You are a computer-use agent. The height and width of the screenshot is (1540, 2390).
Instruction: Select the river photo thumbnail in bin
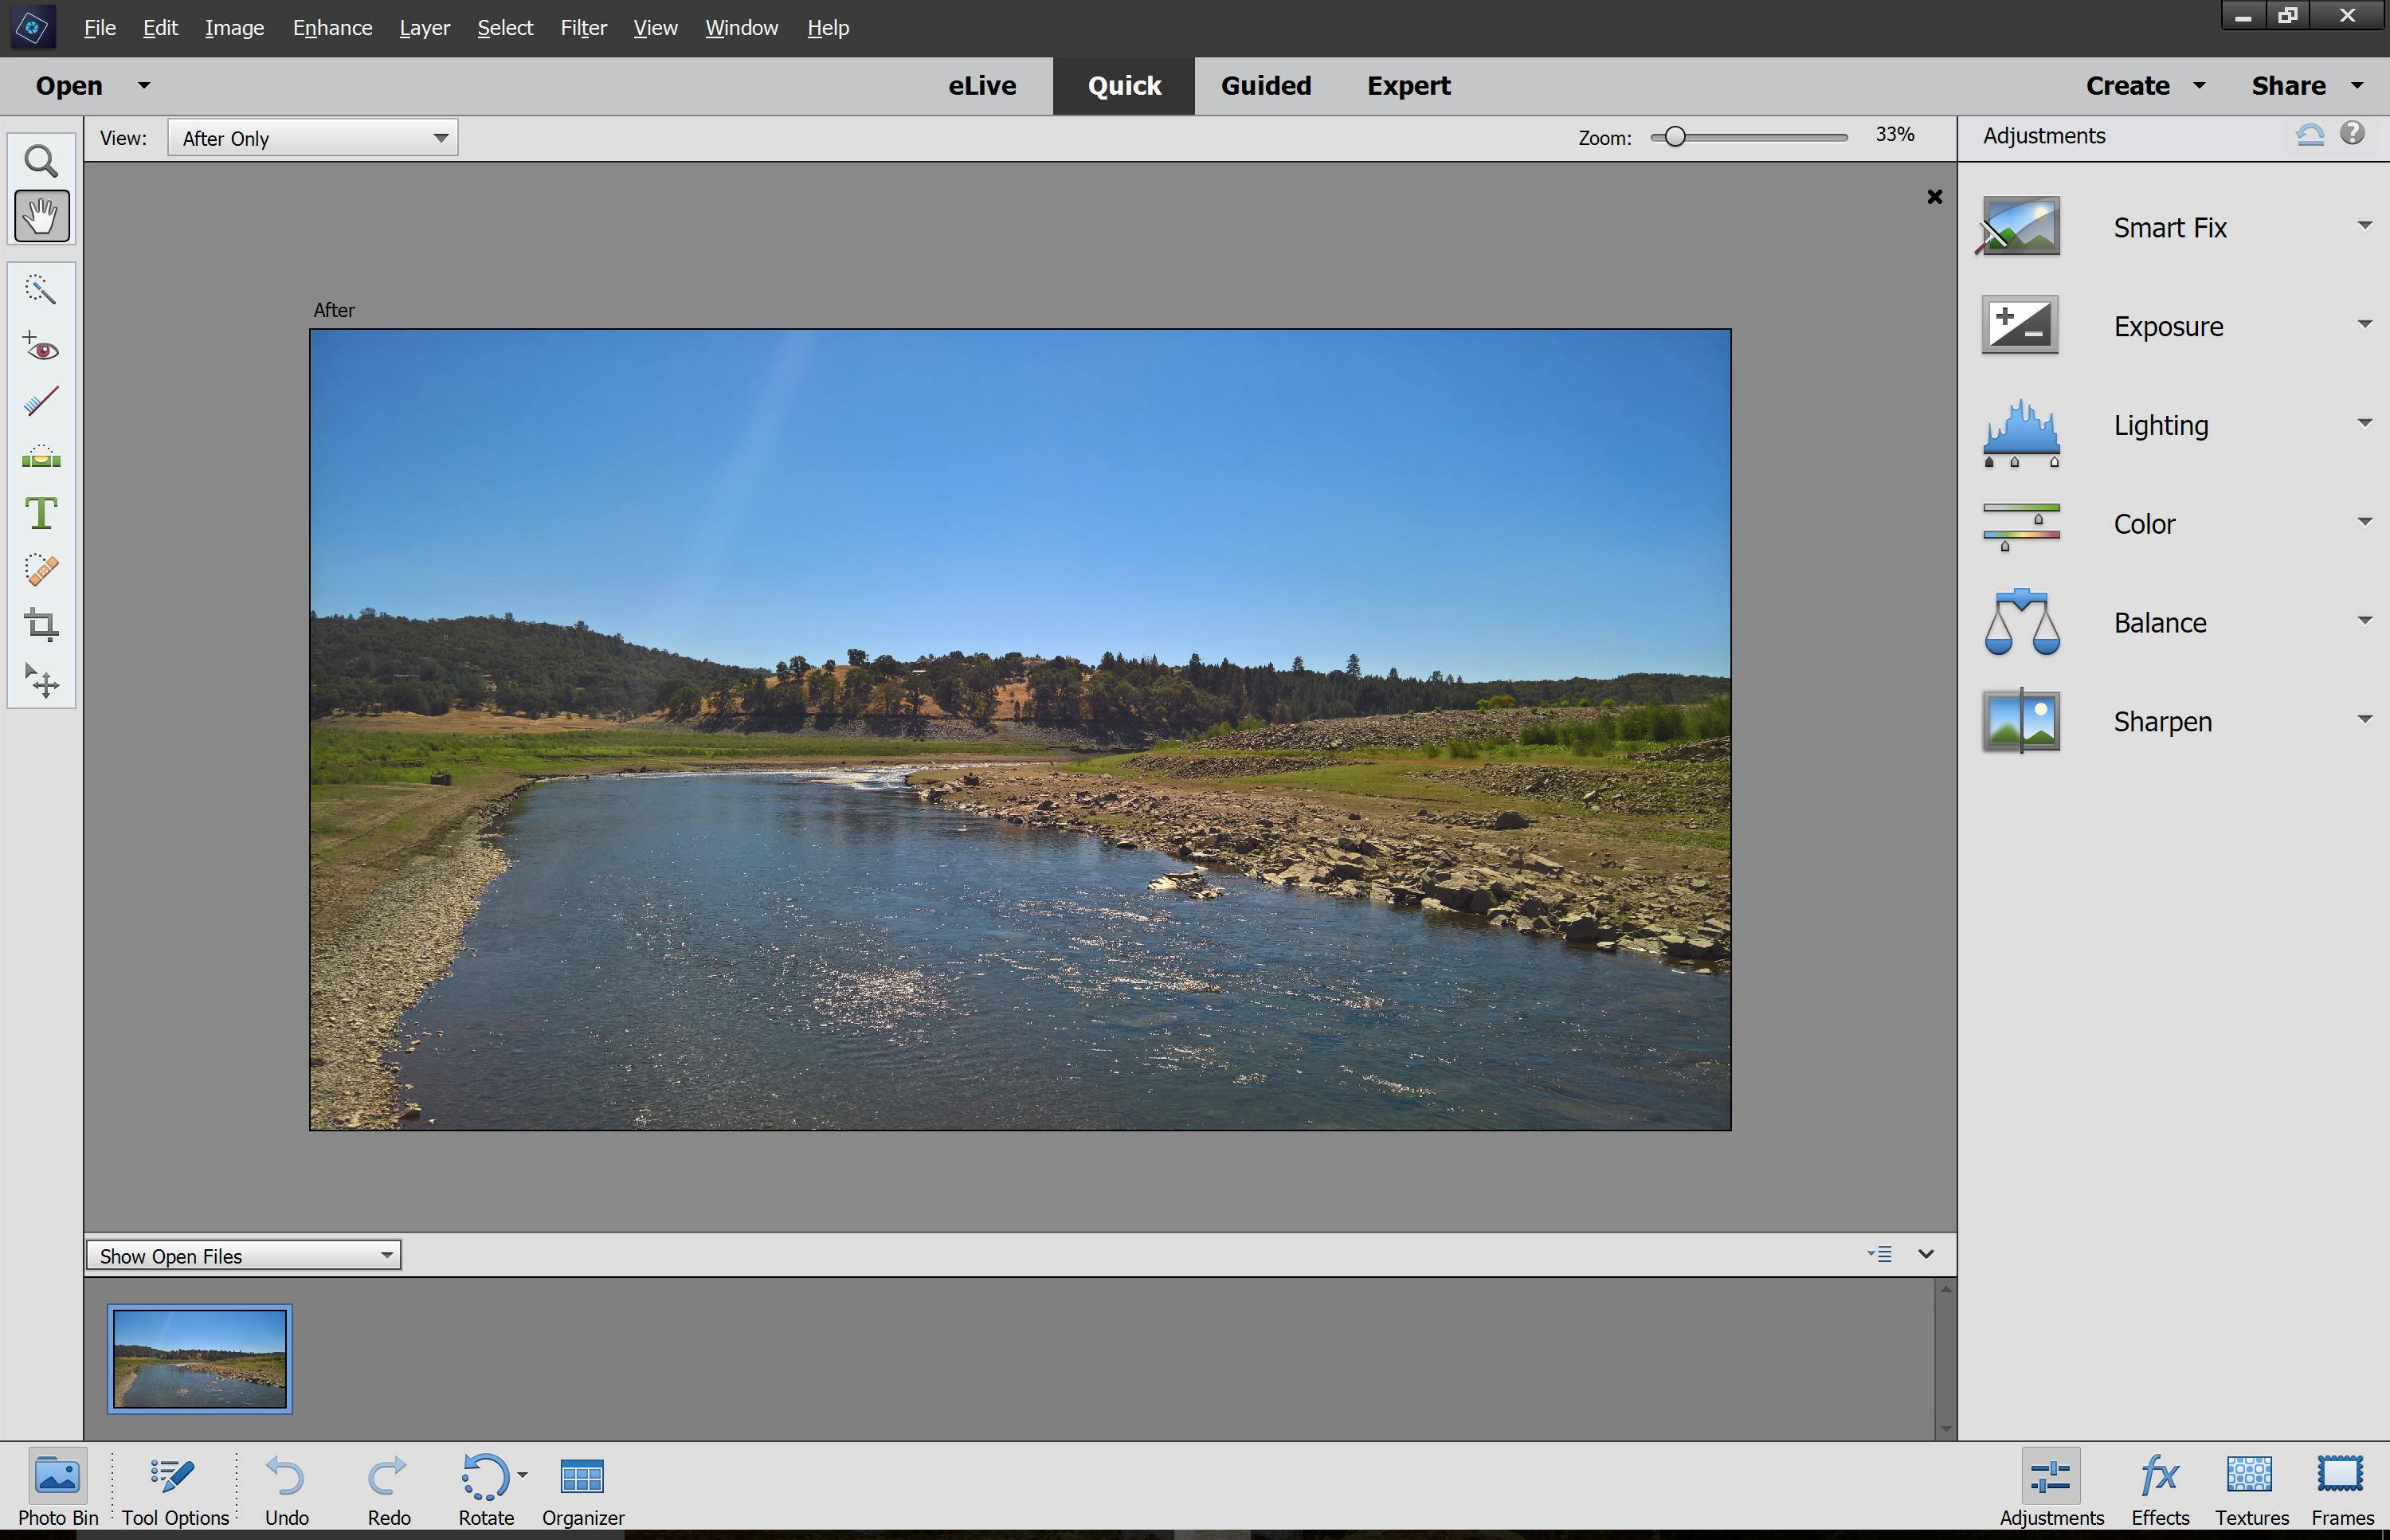tap(200, 1358)
